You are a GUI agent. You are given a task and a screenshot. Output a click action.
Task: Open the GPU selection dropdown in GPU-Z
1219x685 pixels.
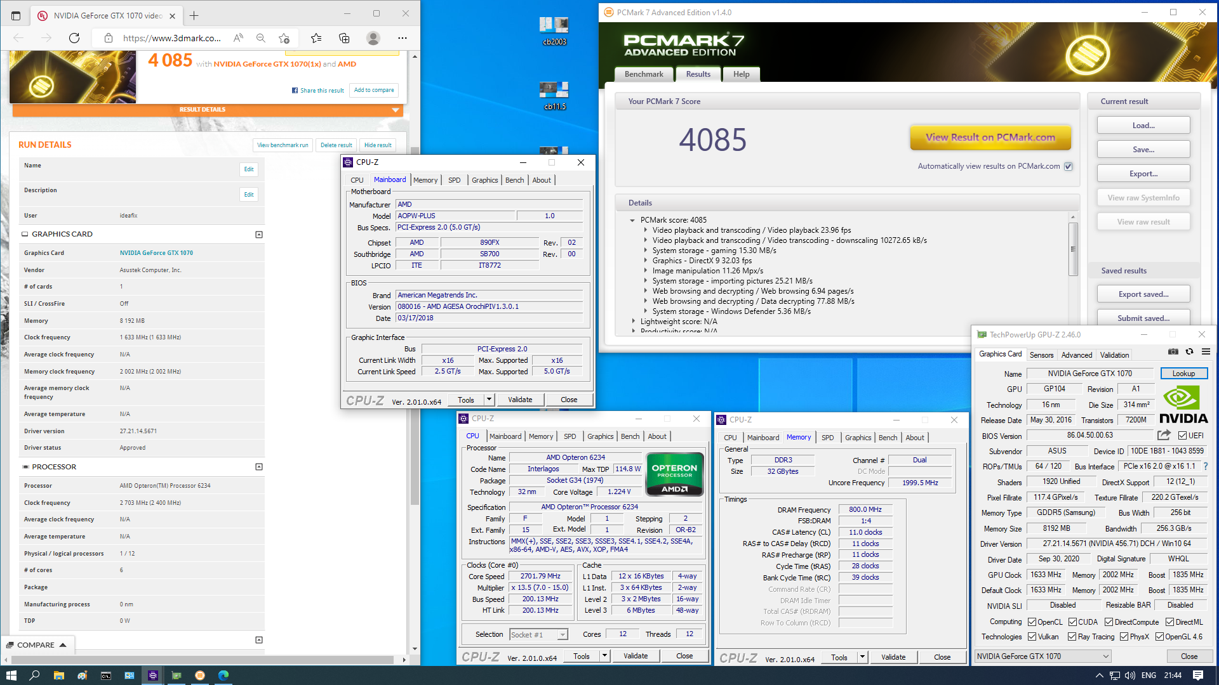[1043, 656]
